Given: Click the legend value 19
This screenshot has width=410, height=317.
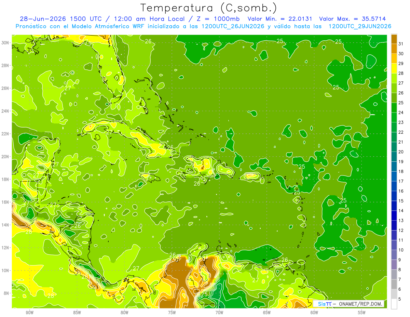Looking at the screenshot, I should [x=401, y=162].
